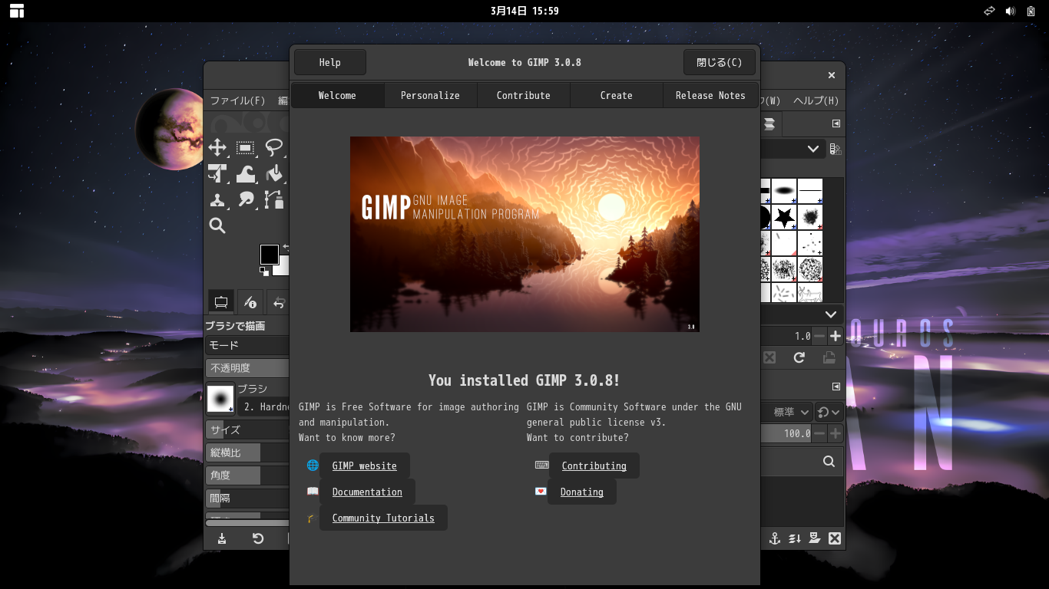Select the Clone stamp tool
Viewport: 1049px width, 589px height.
[x=217, y=200]
